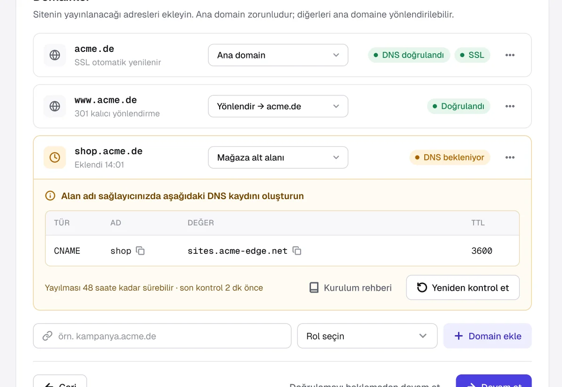Click the domain name shop.acme.de
562x387 pixels.
[109, 151]
